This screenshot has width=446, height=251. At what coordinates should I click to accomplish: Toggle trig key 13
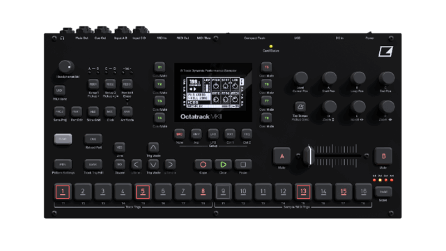tap(303, 192)
